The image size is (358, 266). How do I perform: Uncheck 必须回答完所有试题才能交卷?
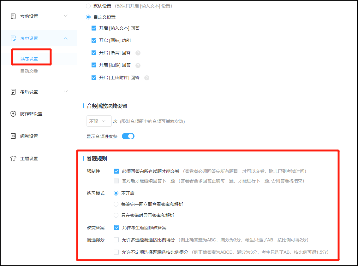click(116, 171)
